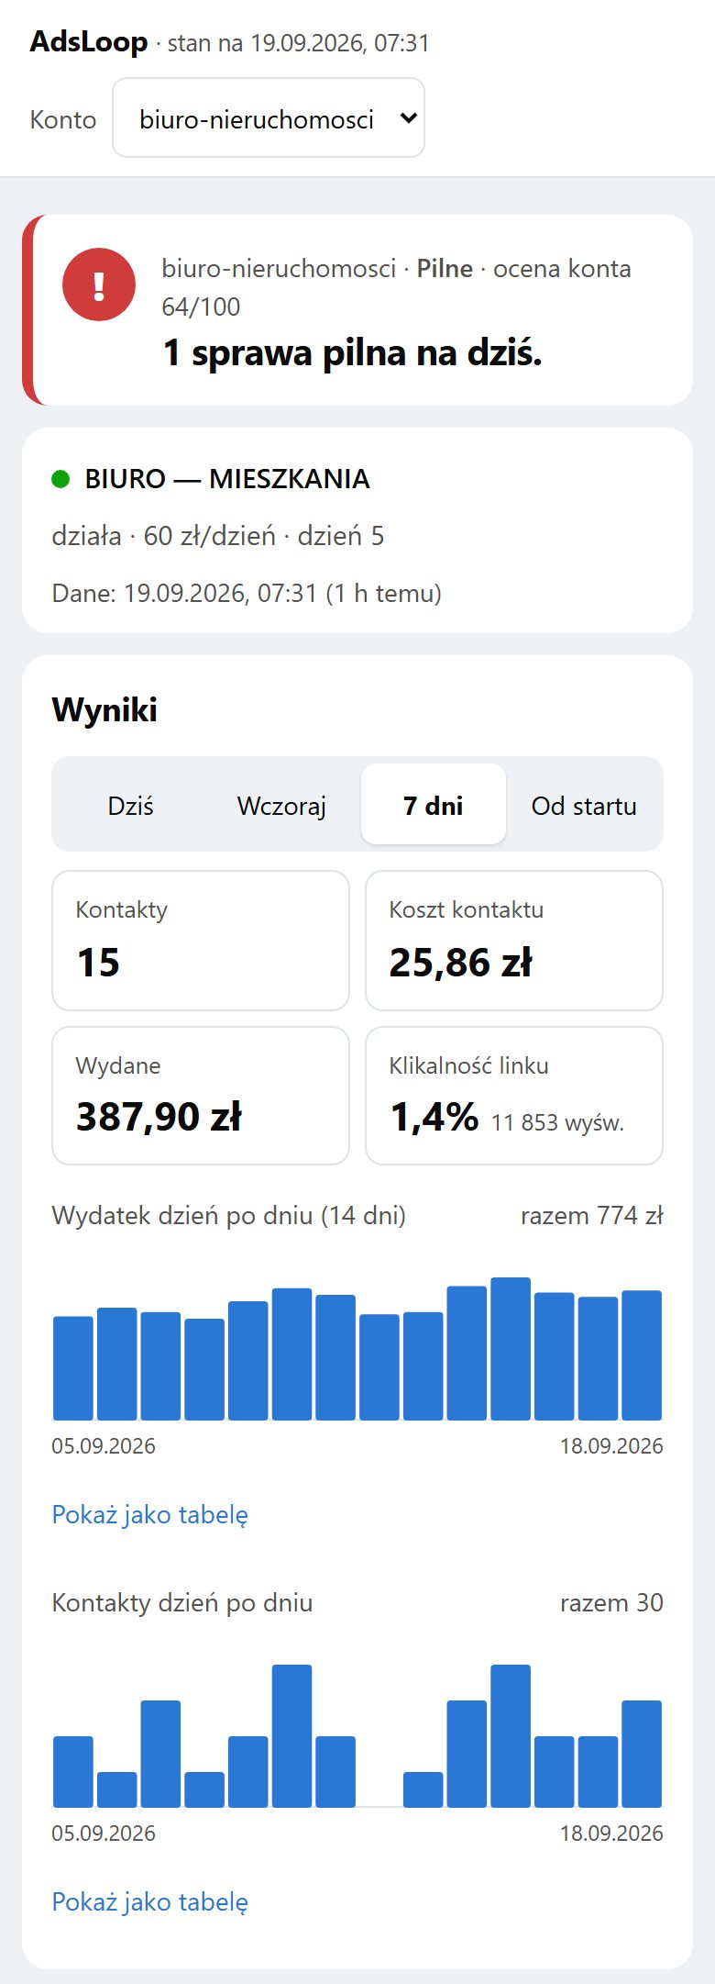This screenshot has width=715, height=1984.
Task: Switch to the Dziś tab
Action: (x=130, y=805)
